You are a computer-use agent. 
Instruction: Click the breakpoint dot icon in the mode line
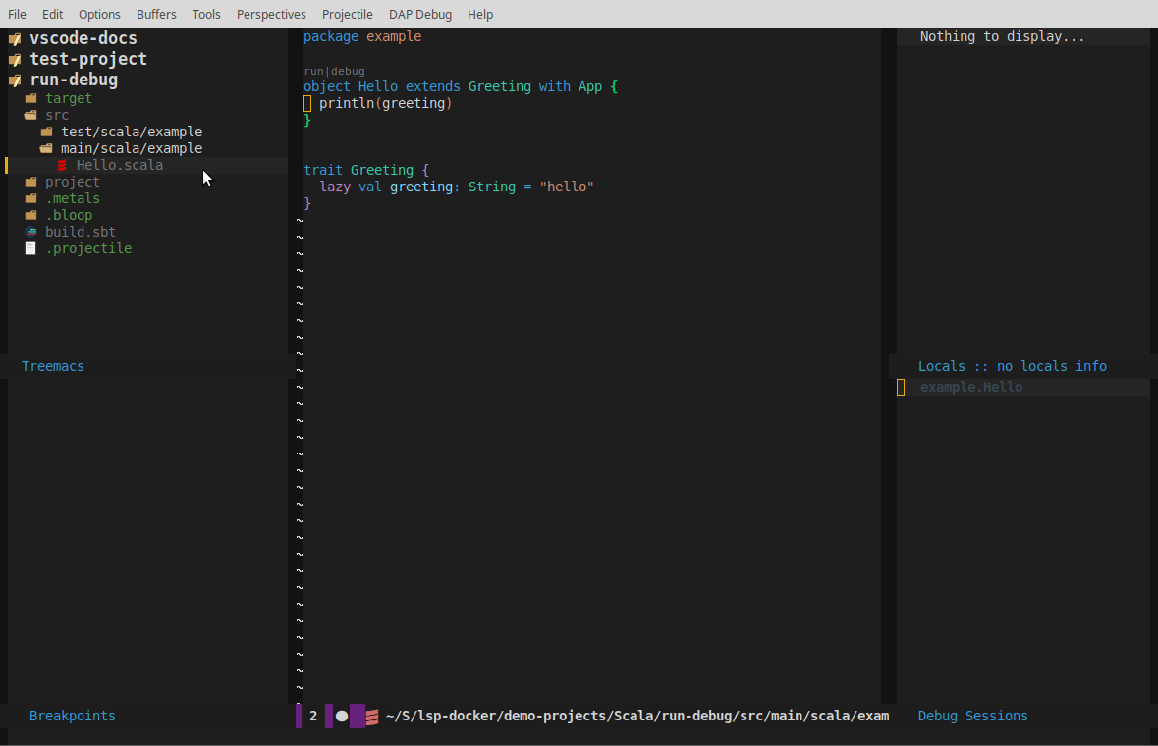(x=341, y=716)
